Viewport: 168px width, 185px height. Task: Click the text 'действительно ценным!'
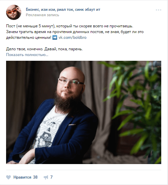click(x=29, y=37)
